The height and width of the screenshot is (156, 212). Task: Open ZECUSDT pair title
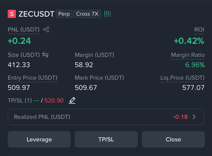click(36, 14)
